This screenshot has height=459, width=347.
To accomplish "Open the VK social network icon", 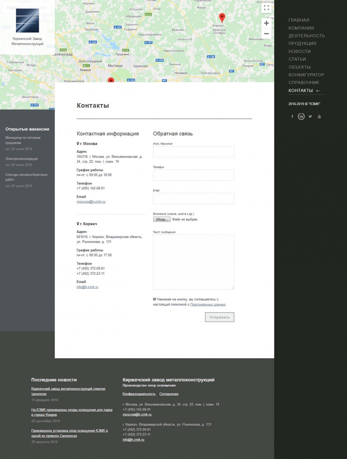I will [301, 117].
